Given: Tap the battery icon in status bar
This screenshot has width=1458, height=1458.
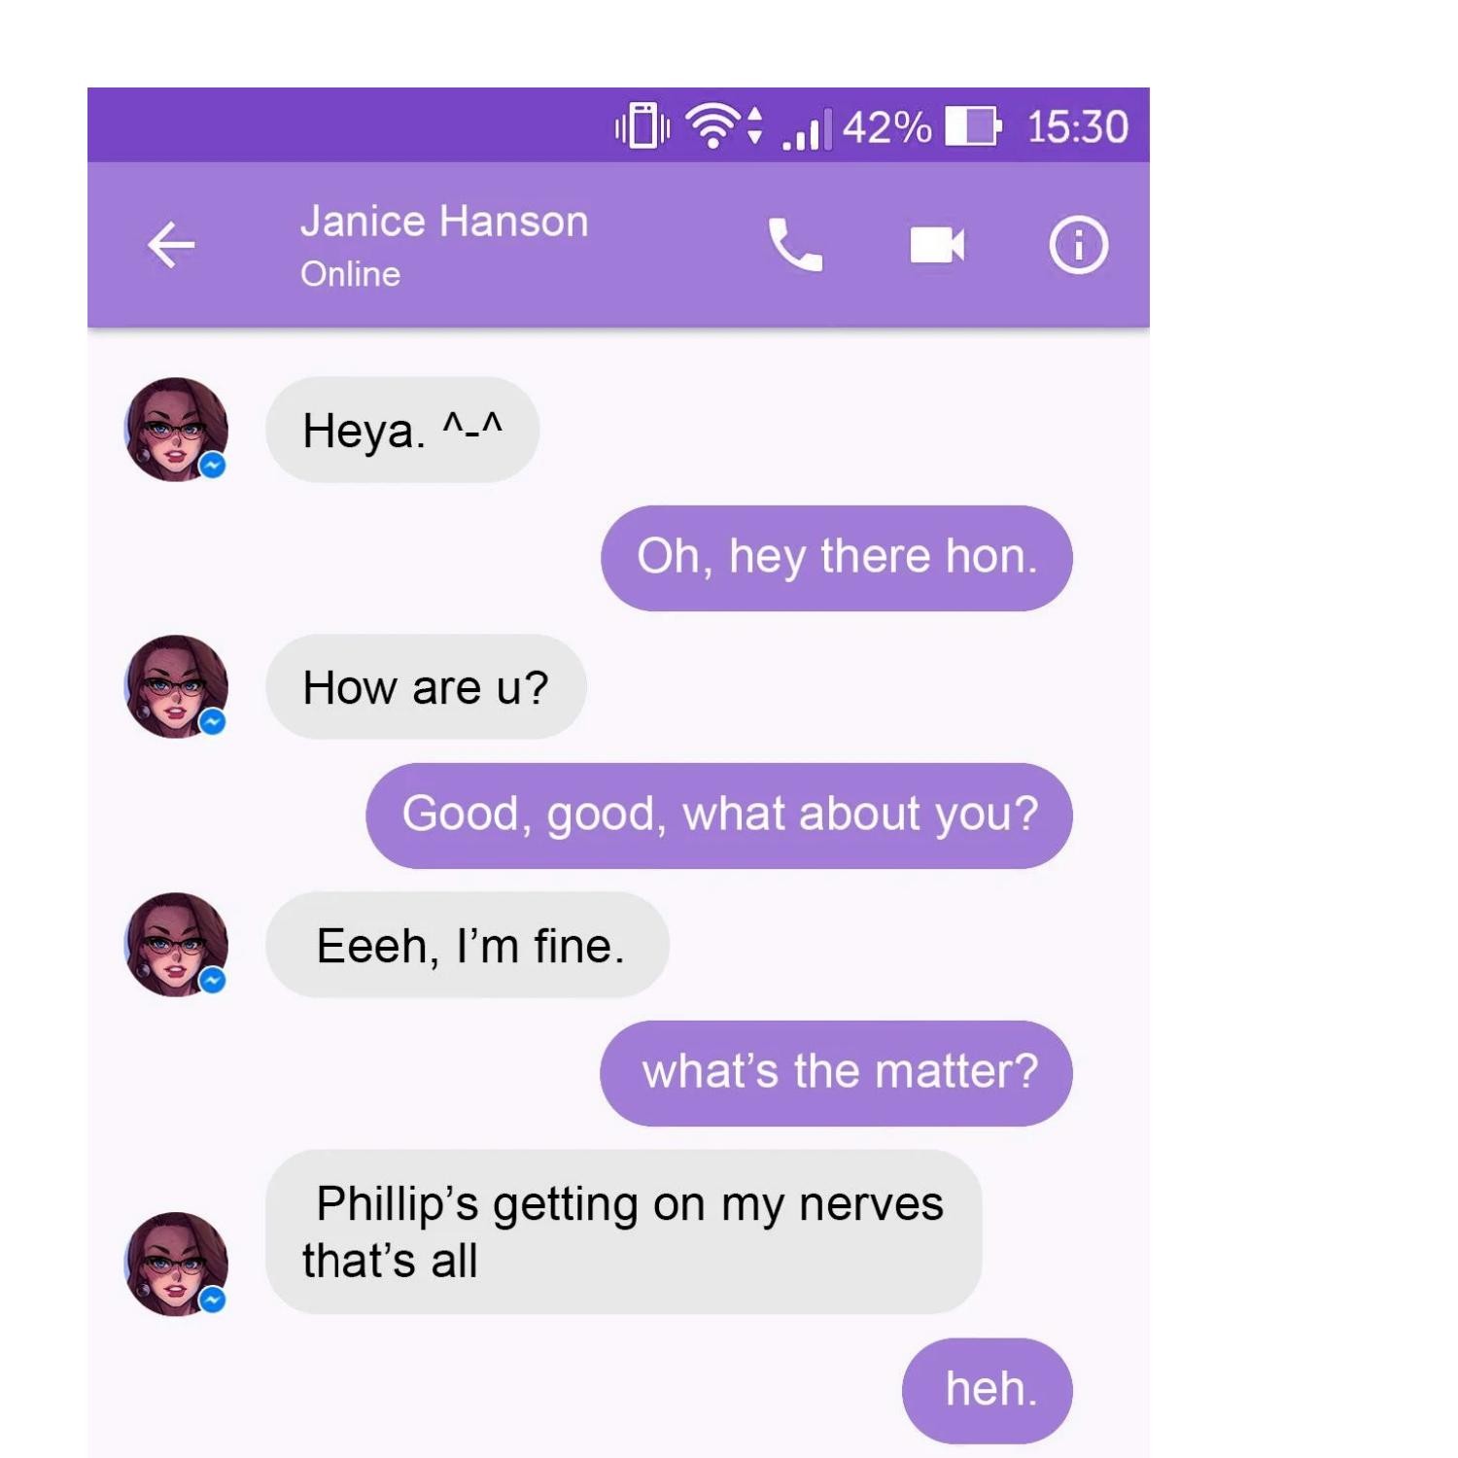Looking at the screenshot, I should click(x=973, y=126).
